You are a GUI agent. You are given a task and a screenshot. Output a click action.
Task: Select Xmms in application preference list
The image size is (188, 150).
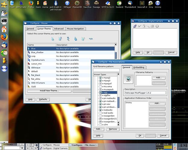(128, 103)
